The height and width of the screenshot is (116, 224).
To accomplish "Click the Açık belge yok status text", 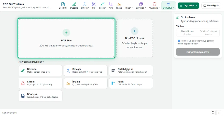I will pos(9,113).
